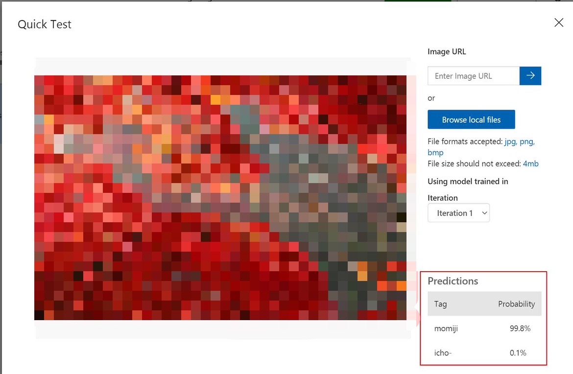
Task: Expand the model iteration combo box
Action: (458, 213)
